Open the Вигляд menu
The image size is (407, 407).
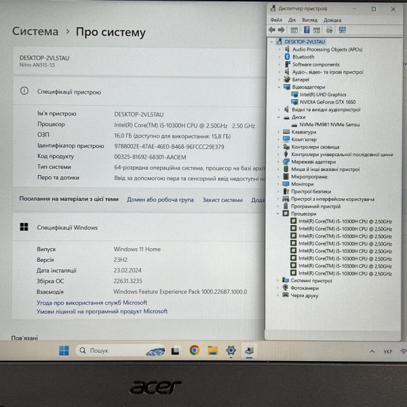310,20
